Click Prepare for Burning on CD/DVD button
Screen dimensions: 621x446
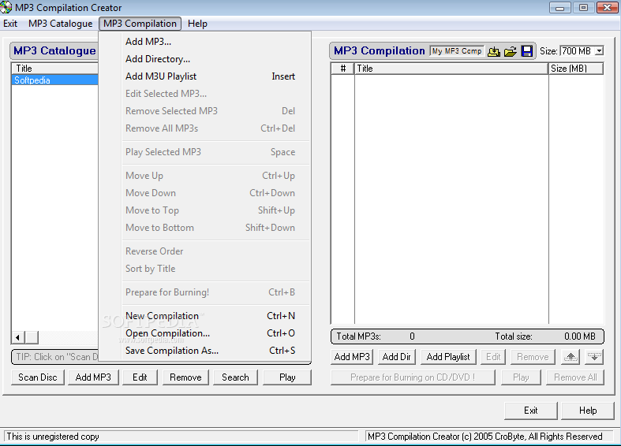click(413, 377)
